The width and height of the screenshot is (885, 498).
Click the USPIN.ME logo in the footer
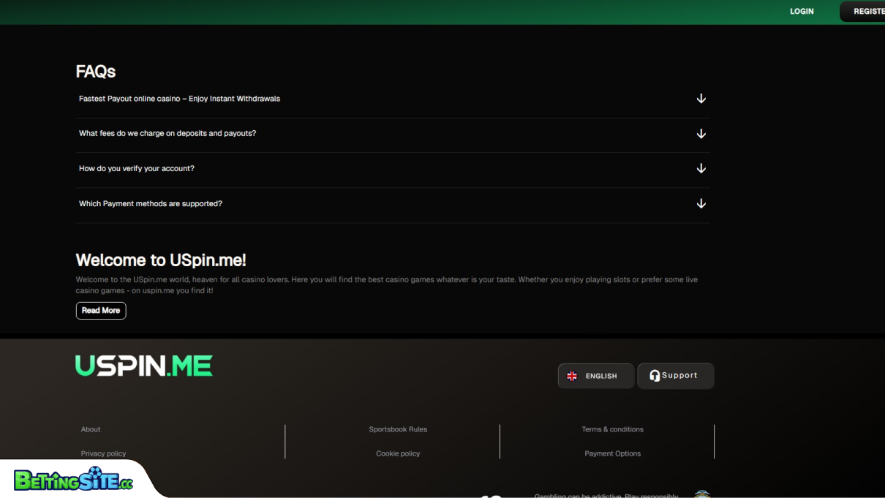(x=143, y=366)
